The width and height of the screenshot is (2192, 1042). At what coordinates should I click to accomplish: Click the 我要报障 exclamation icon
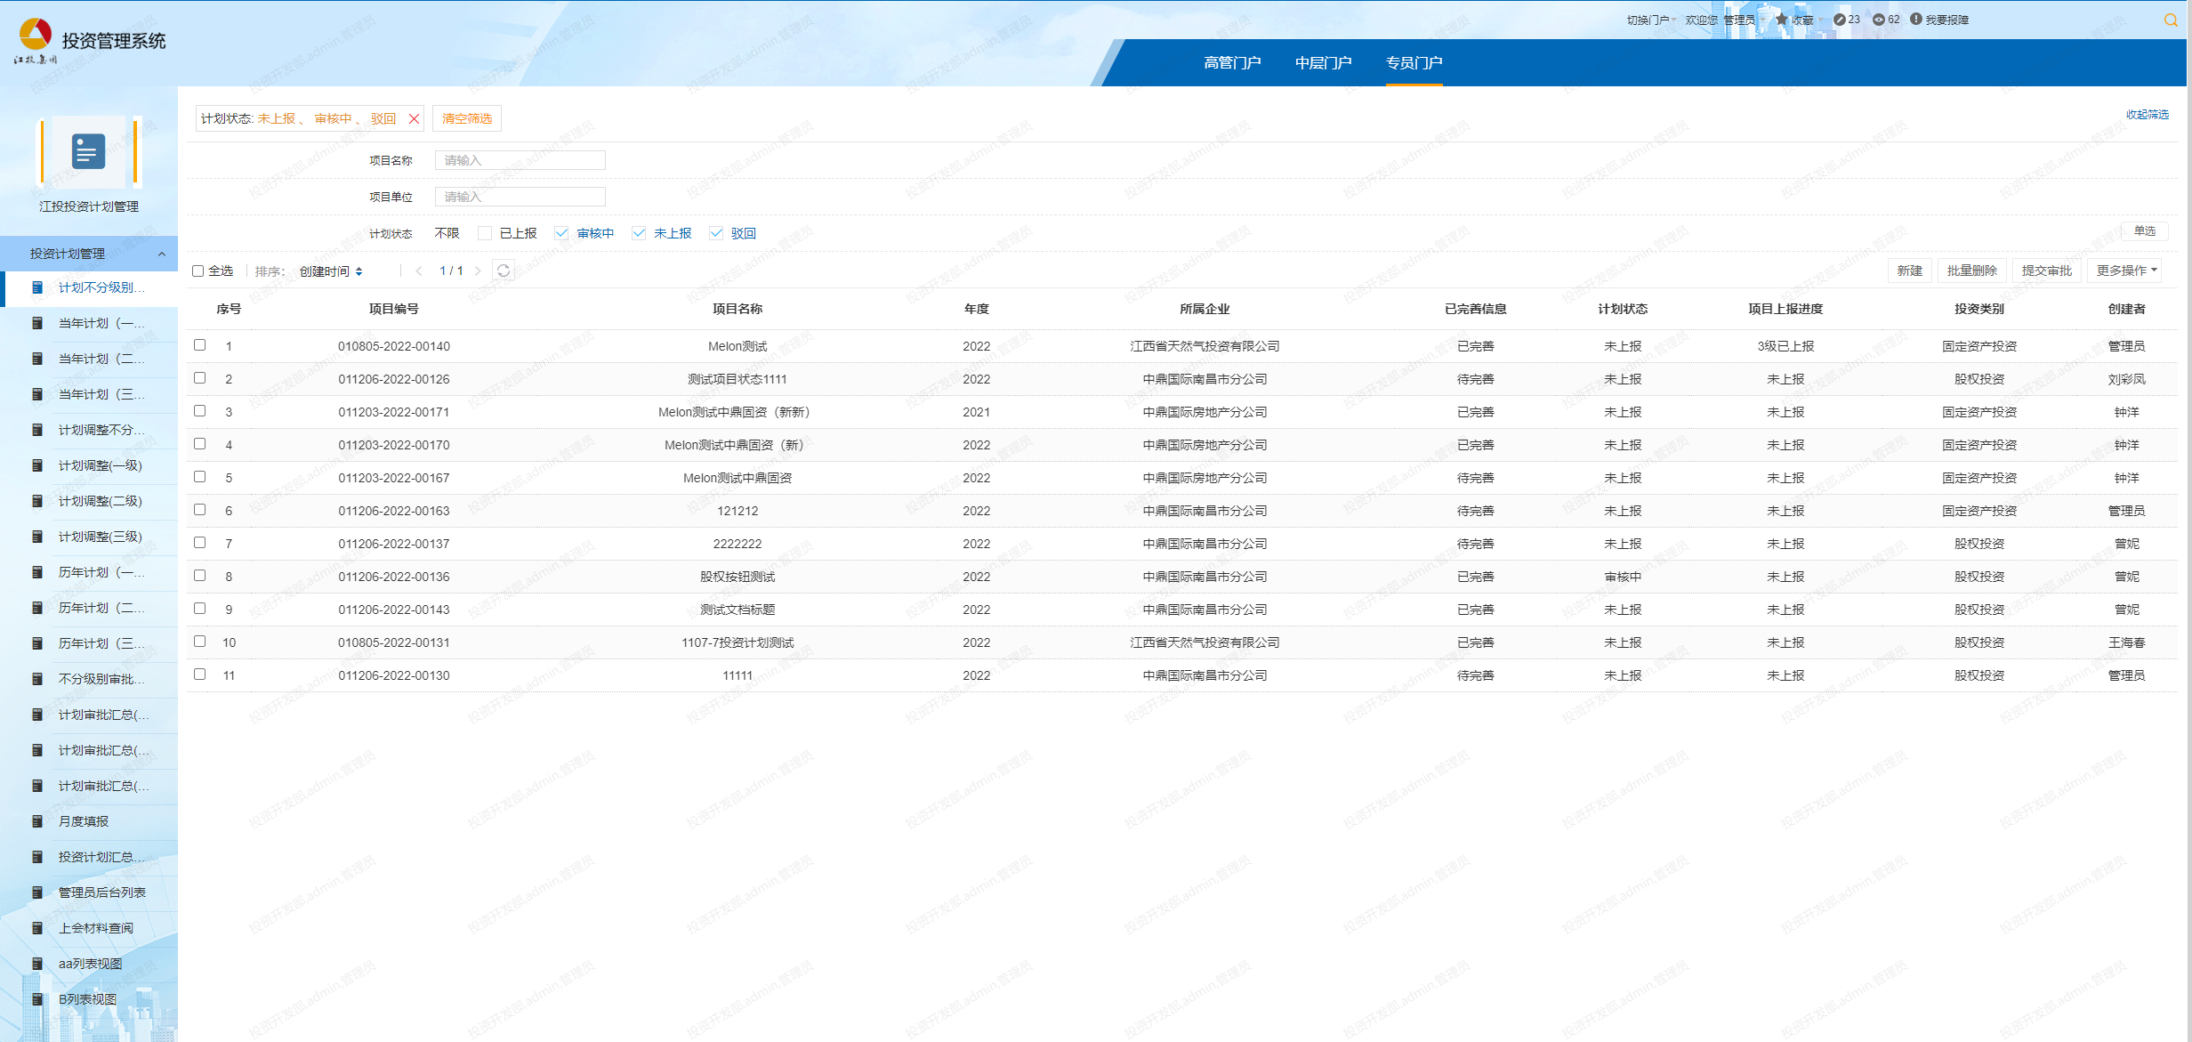coord(1916,20)
